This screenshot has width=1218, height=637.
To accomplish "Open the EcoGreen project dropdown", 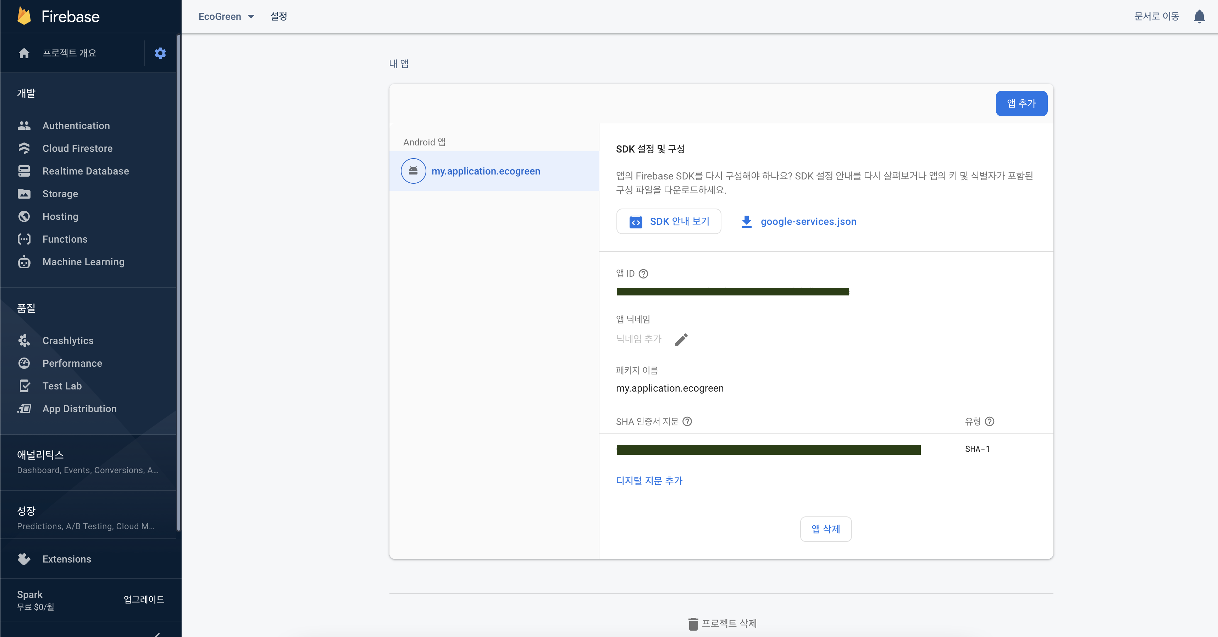I will [227, 17].
